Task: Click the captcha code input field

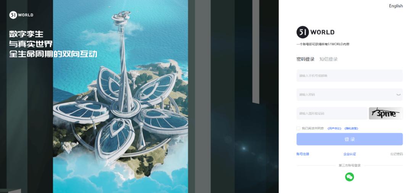Action: point(332,113)
